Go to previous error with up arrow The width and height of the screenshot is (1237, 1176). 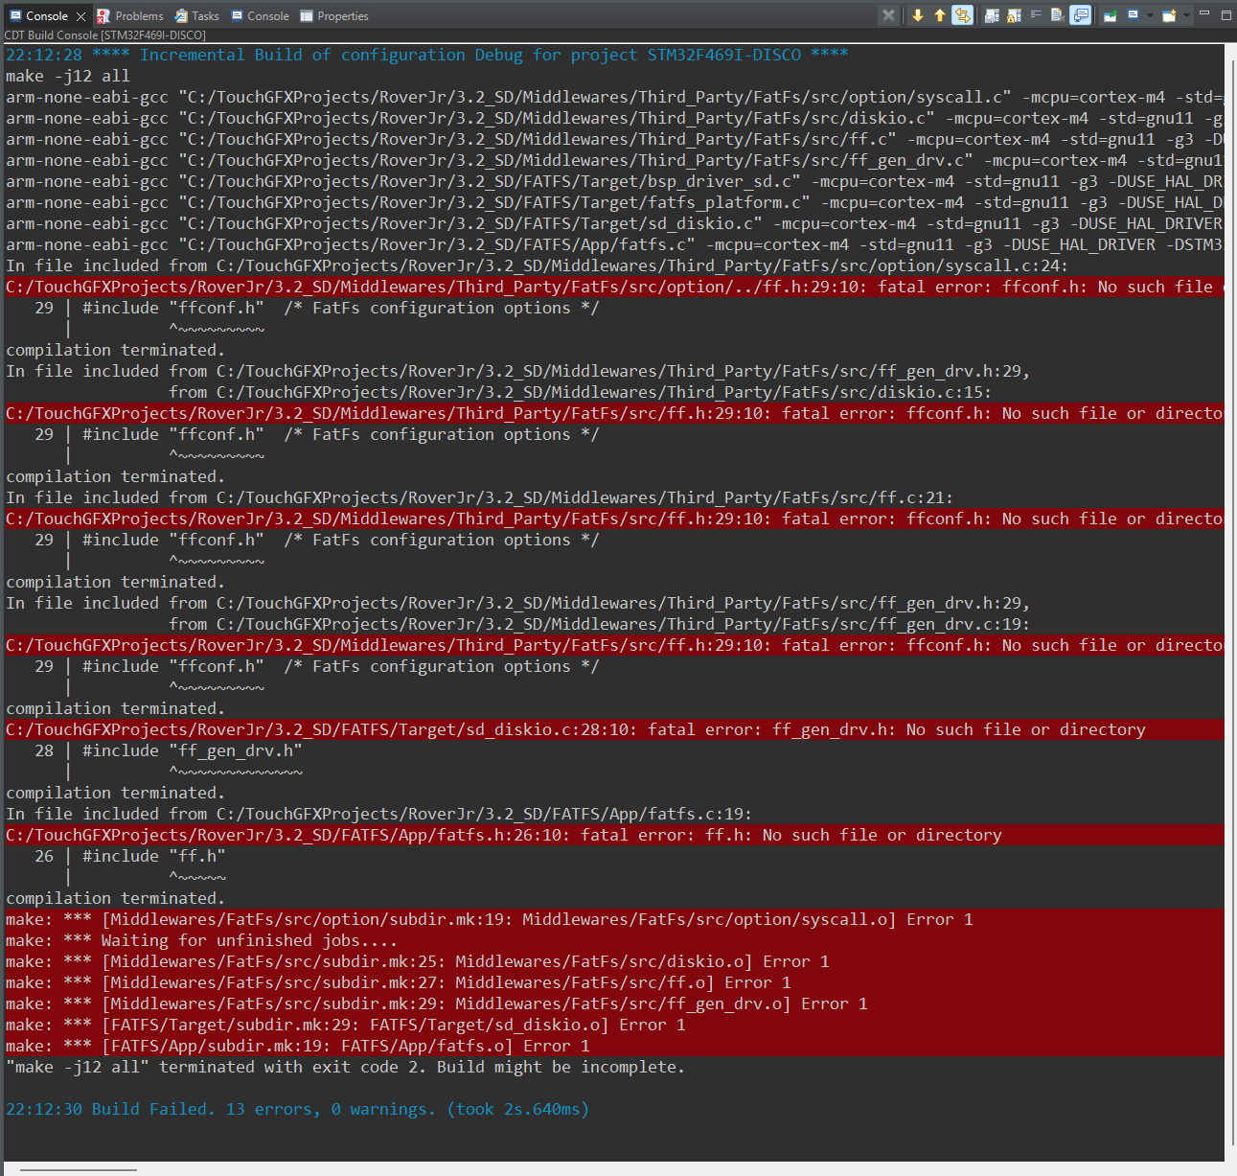940,15
